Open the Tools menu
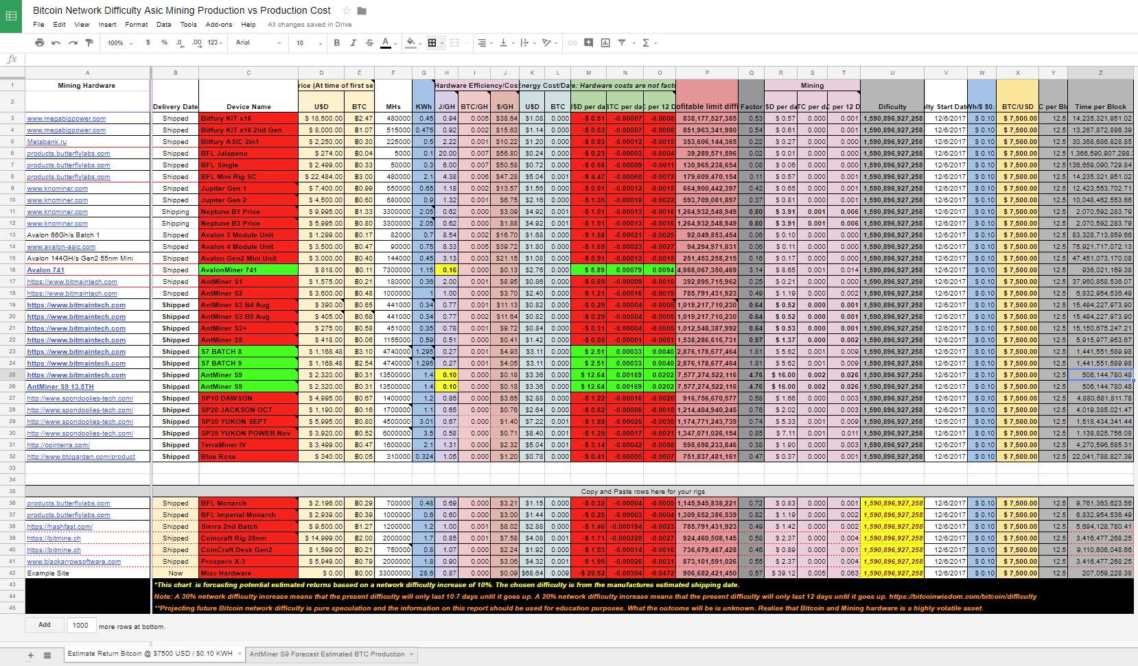The image size is (1138, 666). coord(189,24)
